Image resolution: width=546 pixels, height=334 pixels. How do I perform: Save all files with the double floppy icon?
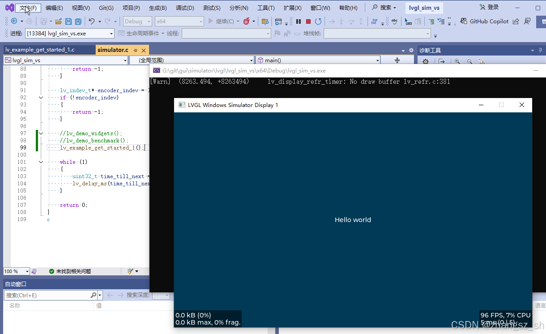pyautogui.click(x=78, y=21)
